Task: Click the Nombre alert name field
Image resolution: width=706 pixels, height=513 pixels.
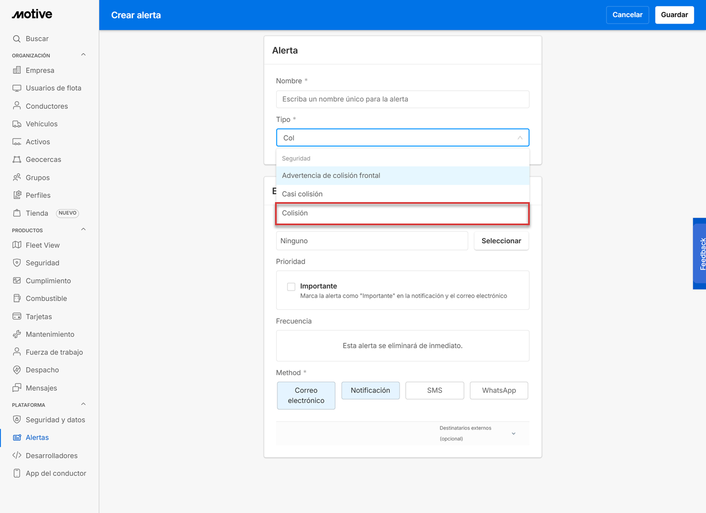Action: pos(402,99)
